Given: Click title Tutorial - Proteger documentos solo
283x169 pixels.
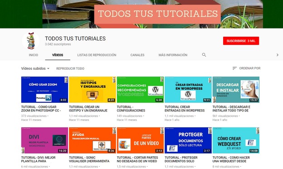Looking at the screenshot, I should [x=181, y=159].
